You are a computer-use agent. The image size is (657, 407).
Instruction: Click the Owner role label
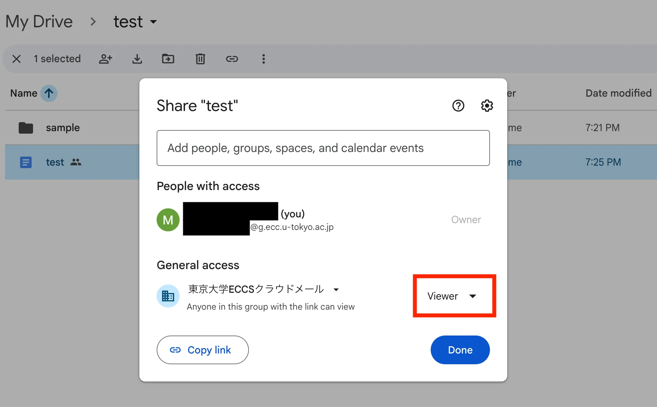466,220
